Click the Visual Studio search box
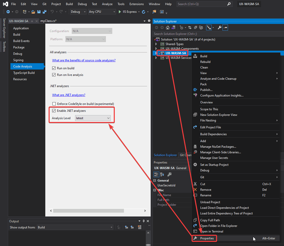The width and height of the screenshot is (284, 246). point(204,4)
